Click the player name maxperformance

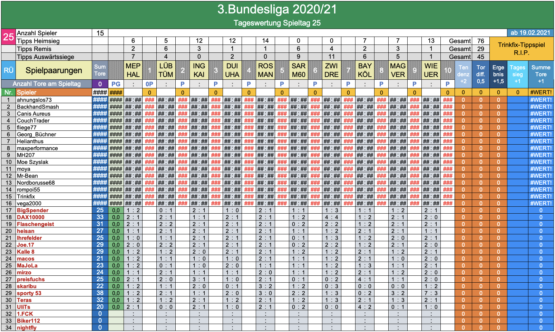click(x=37, y=148)
